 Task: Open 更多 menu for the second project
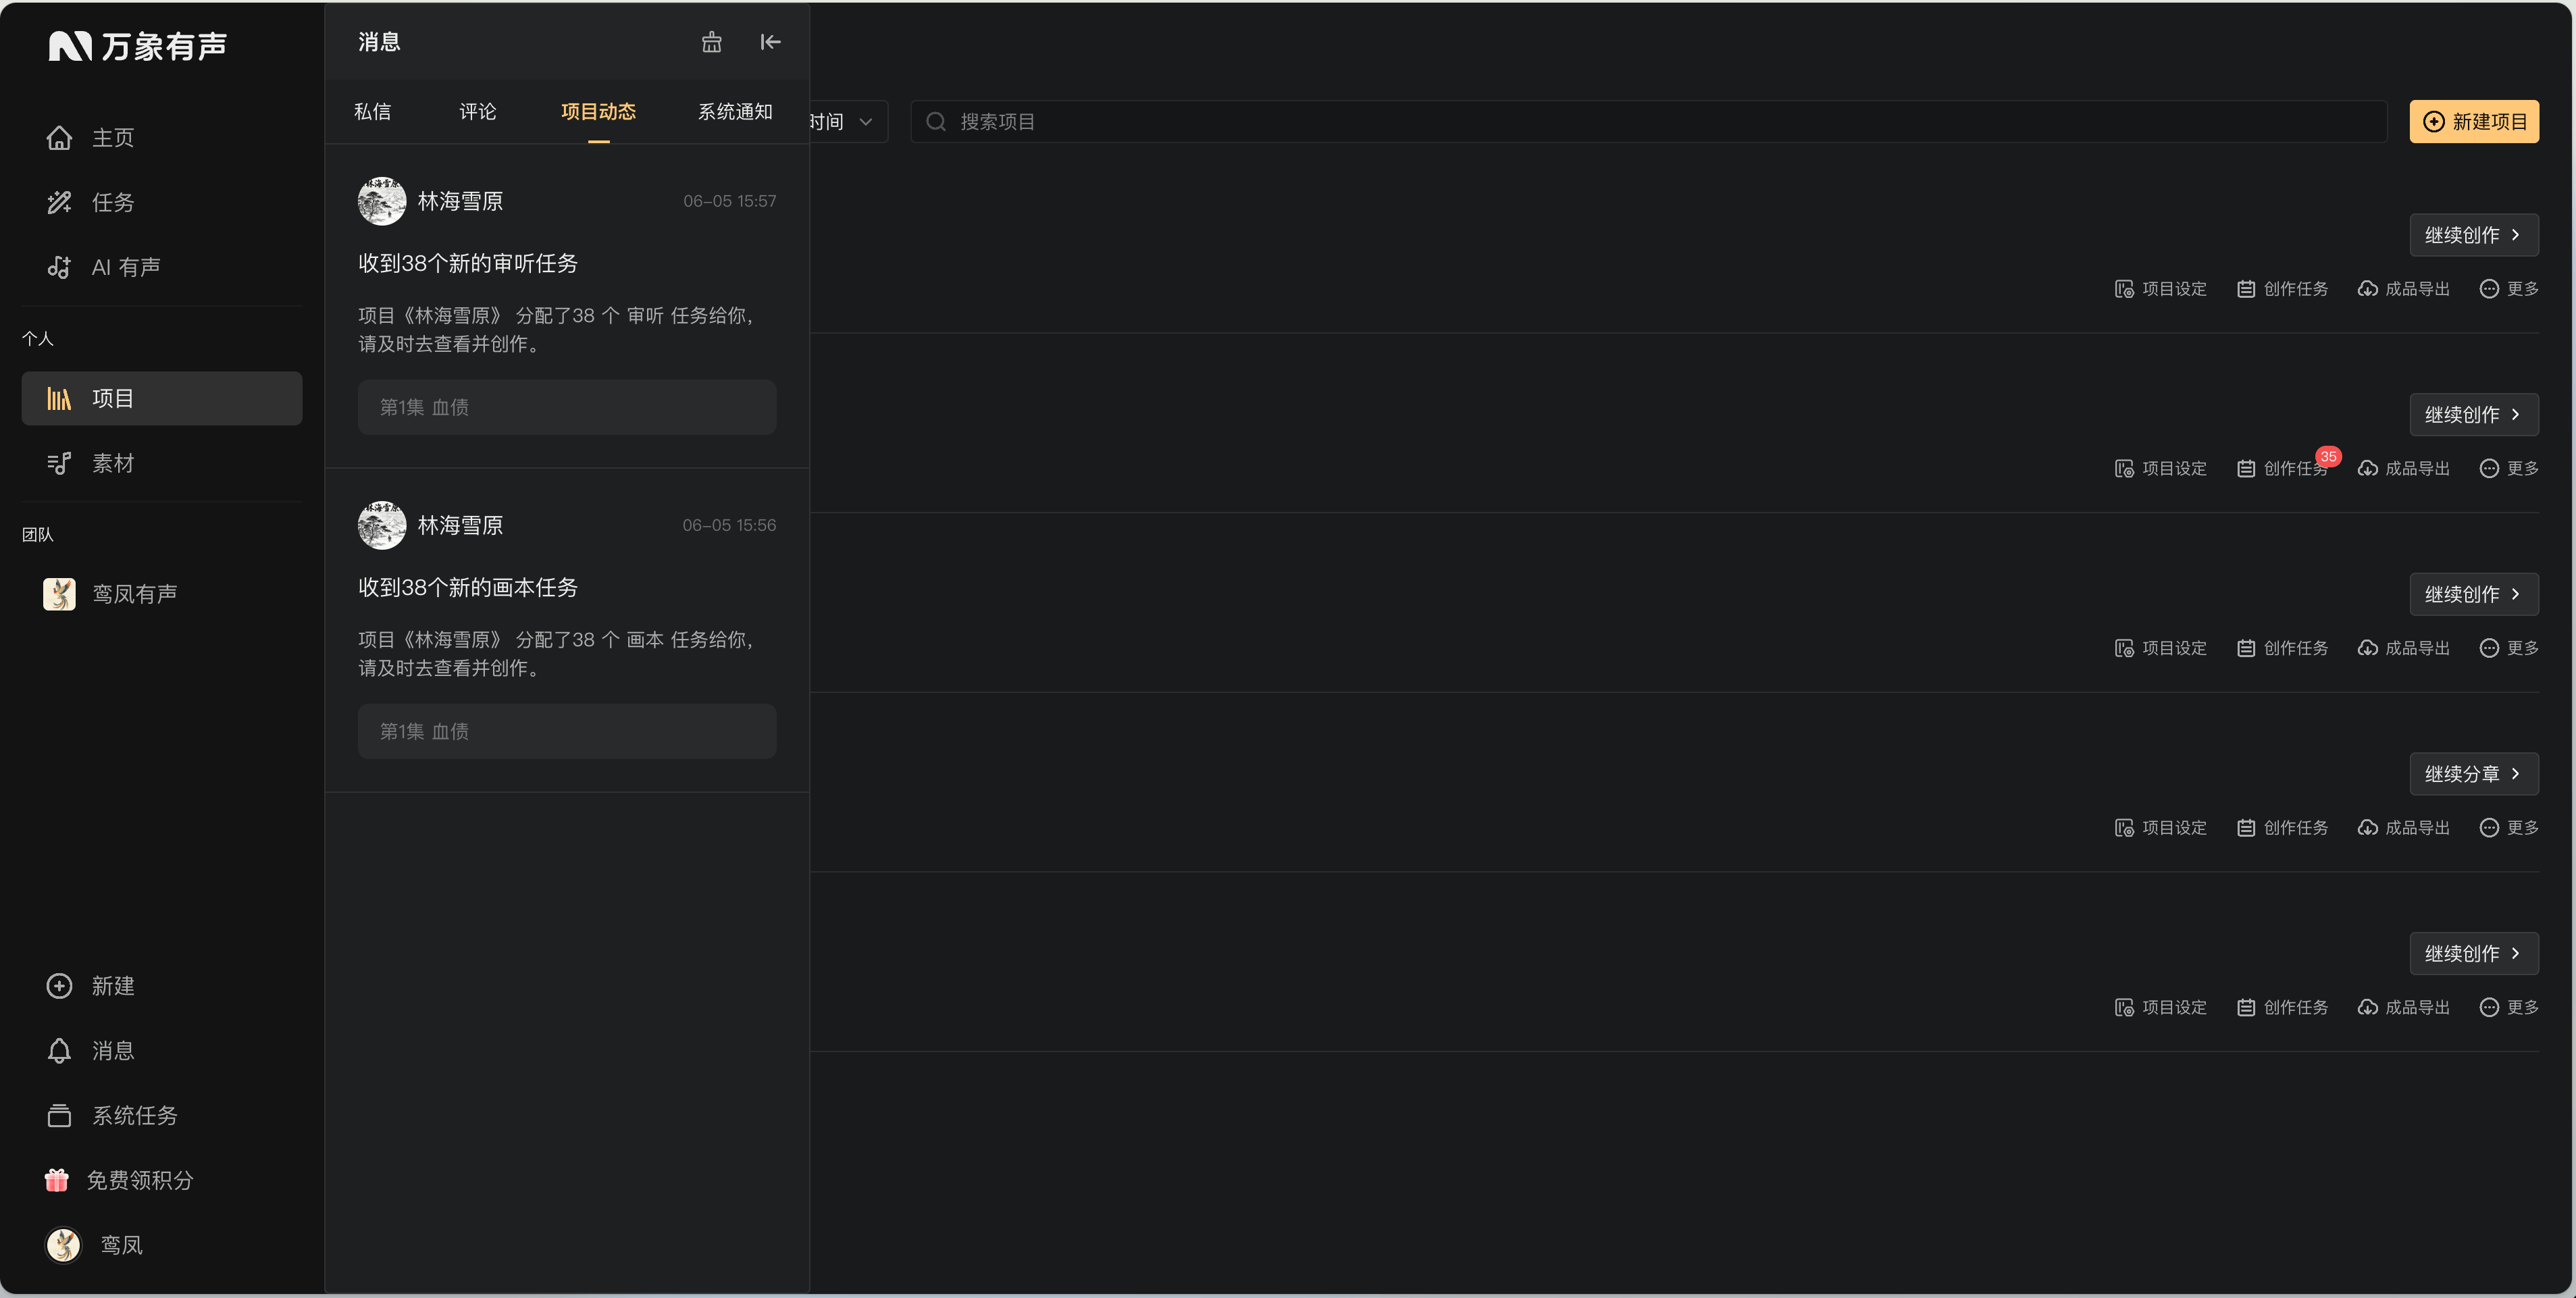pos(2509,469)
